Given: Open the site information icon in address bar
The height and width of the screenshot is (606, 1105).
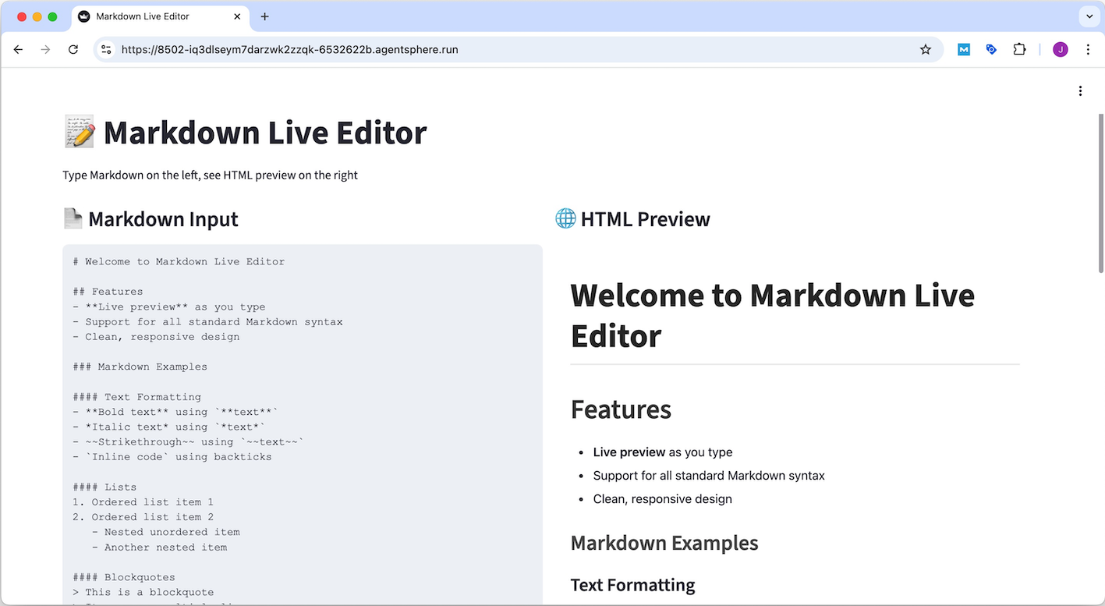Looking at the screenshot, I should tap(105, 49).
